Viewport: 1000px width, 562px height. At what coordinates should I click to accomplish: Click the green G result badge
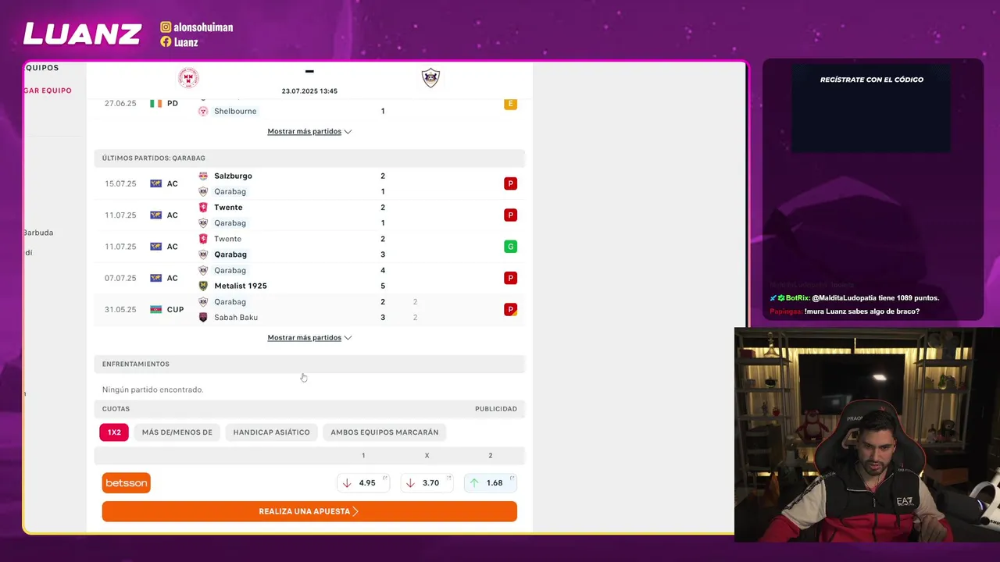pyautogui.click(x=510, y=247)
